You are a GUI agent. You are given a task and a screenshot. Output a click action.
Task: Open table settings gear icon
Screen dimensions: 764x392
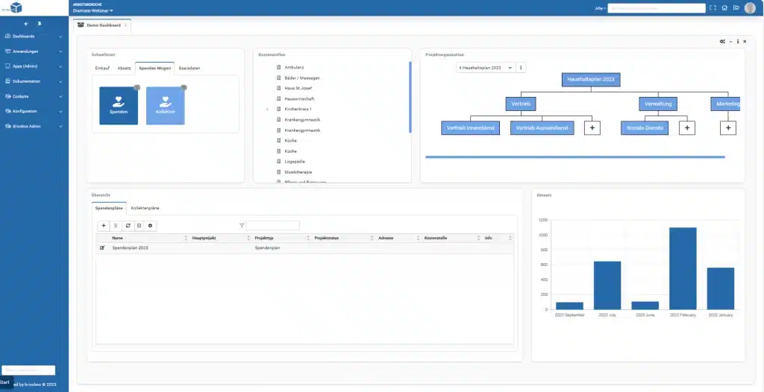[151, 226]
